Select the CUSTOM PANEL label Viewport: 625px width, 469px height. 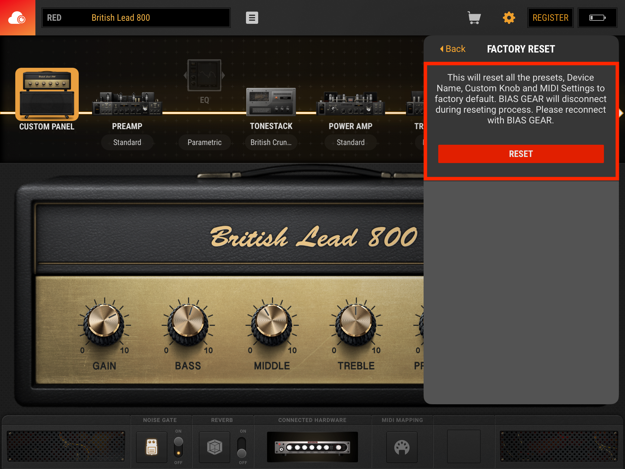click(x=47, y=126)
